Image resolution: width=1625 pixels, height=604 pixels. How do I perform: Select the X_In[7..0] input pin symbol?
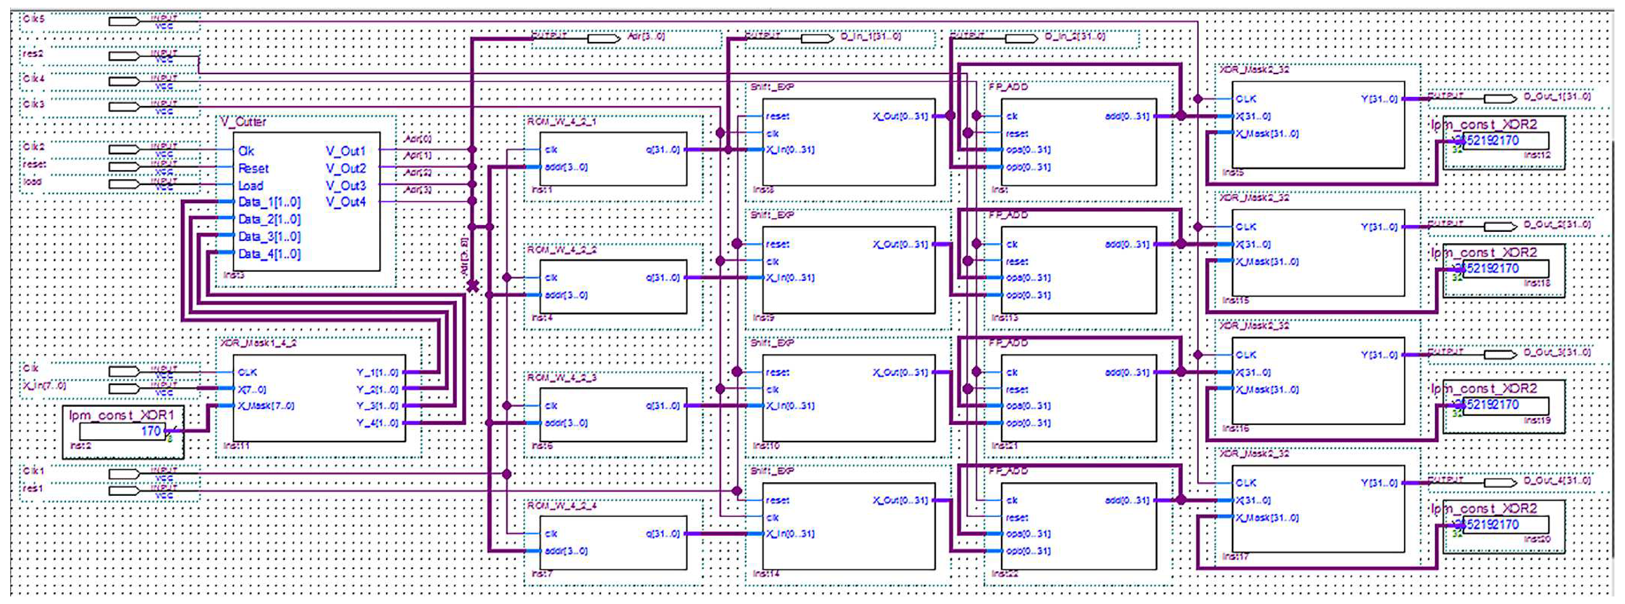[124, 388]
